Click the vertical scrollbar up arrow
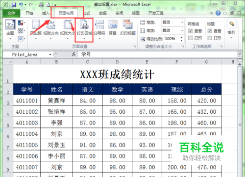This screenshot has height=177, width=245. 240,64
